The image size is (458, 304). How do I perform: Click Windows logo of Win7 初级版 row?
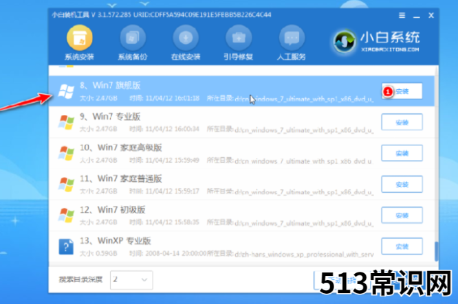66,215
